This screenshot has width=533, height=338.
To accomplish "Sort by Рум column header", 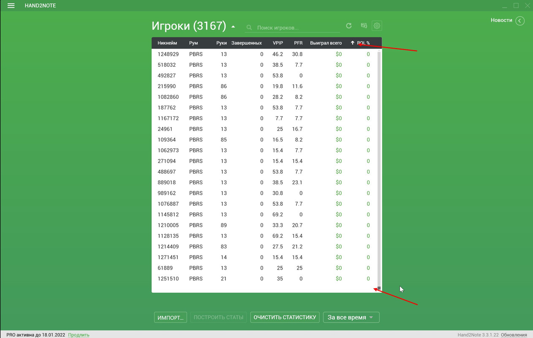I will point(193,43).
